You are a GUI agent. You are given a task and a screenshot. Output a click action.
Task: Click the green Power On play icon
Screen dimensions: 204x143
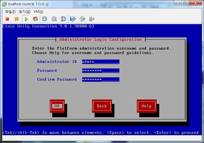[26, 19]
